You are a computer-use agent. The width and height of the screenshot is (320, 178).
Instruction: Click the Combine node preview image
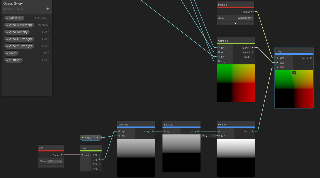point(236,83)
